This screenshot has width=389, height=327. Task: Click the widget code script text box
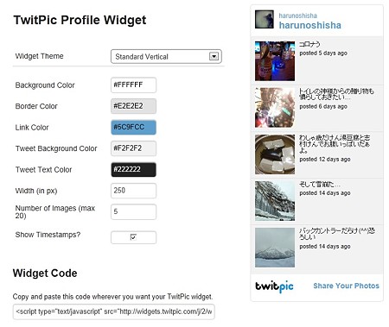[x=114, y=311]
